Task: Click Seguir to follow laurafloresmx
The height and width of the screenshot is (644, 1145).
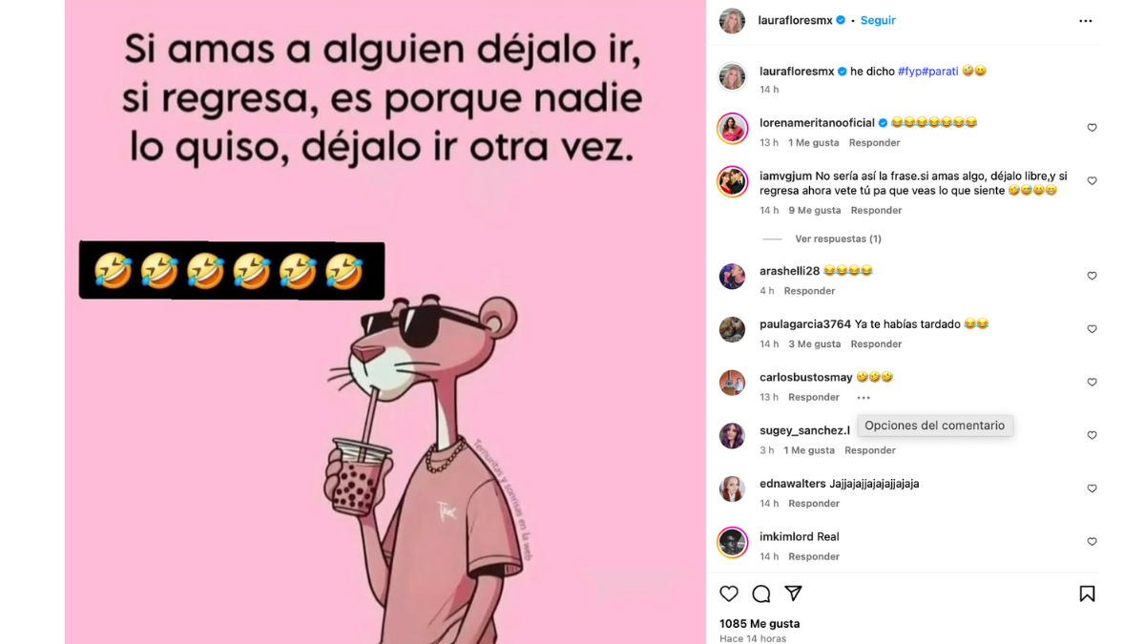Action: 878,20
